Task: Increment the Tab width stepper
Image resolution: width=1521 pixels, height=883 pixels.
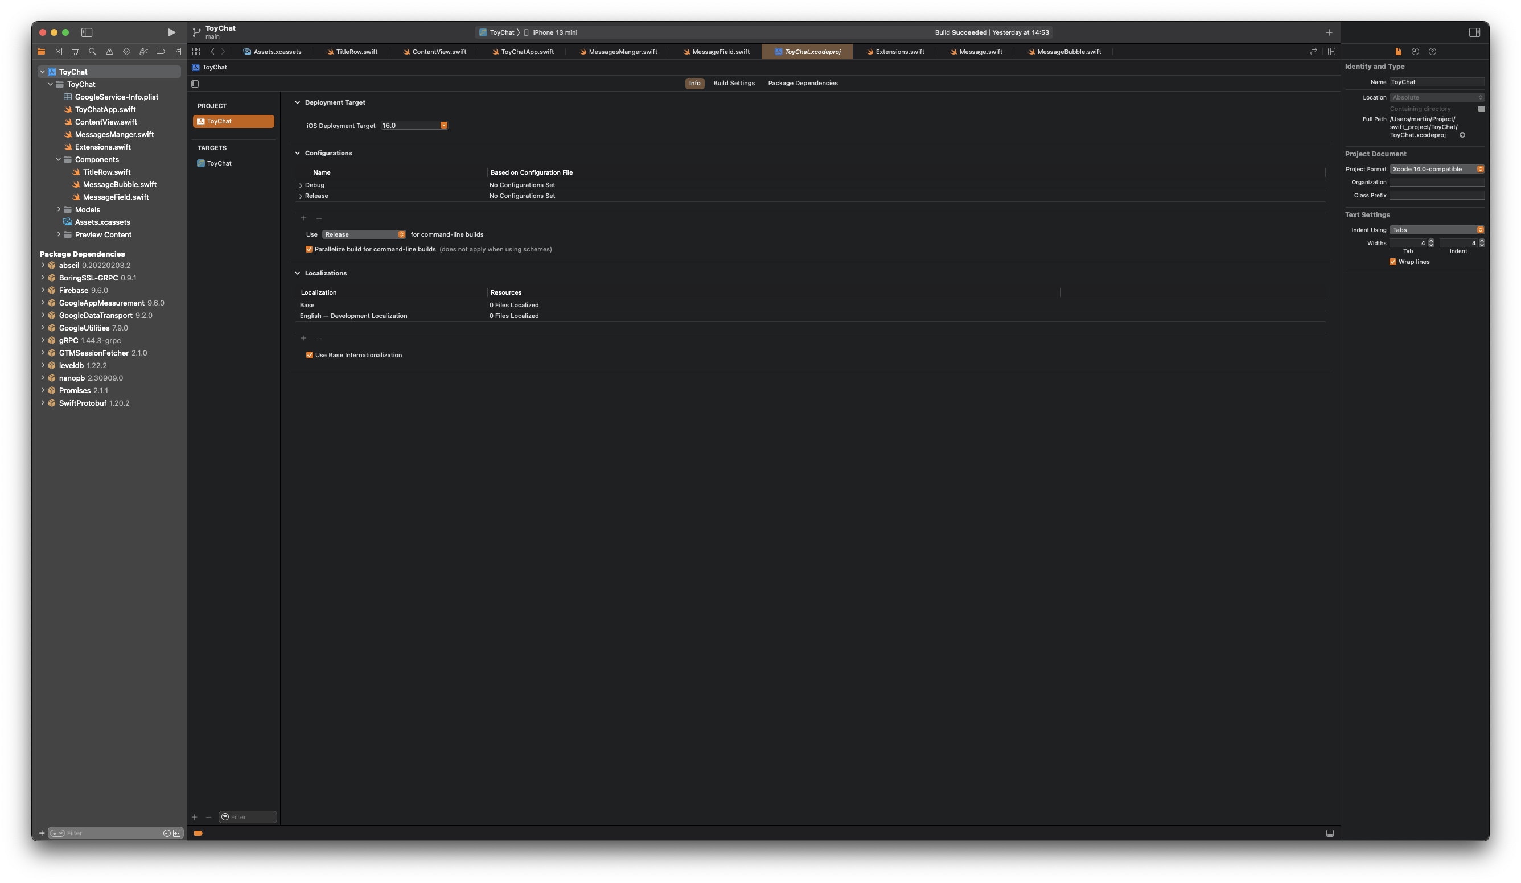Action: [1431, 241]
